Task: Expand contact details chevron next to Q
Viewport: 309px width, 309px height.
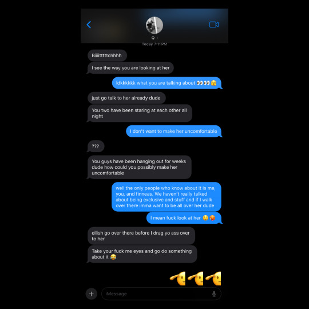Action: [157, 38]
